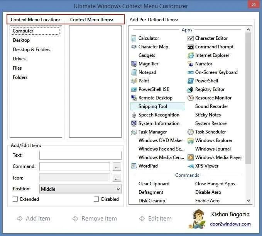Choose the Disk Cleanup command
262x236 pixels.
pyautogui.click(x=152, y=201)
